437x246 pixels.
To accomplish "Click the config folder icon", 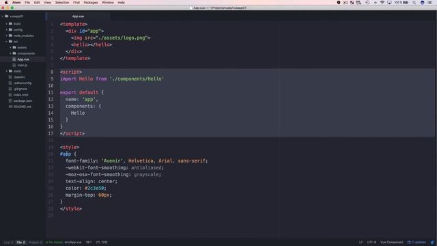I will (11, 29).
